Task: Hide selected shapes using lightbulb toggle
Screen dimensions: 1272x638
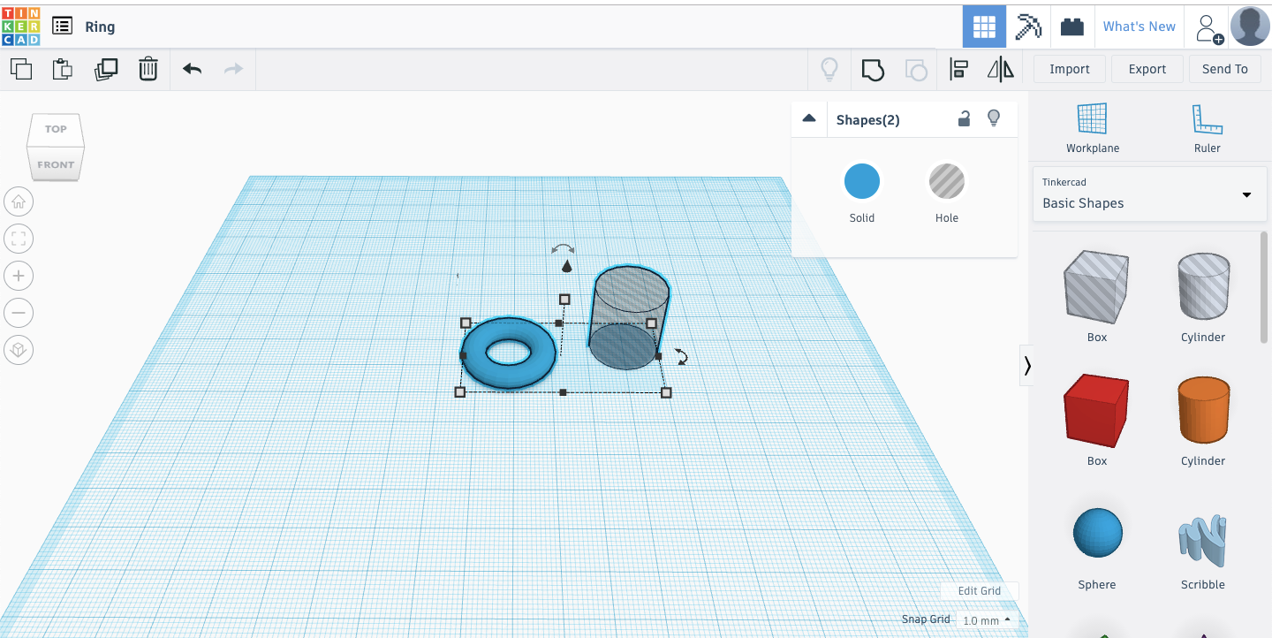Action: [x=993, y=118]
